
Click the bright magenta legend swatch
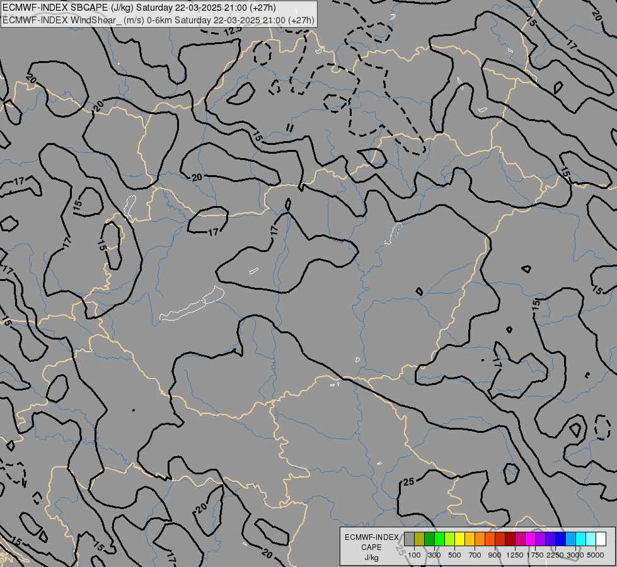[530, 539]
